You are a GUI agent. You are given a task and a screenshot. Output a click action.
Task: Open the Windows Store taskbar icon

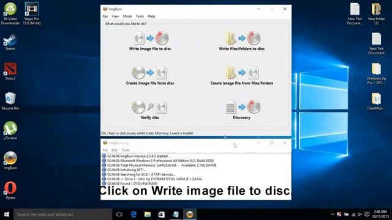pos(162,215)
